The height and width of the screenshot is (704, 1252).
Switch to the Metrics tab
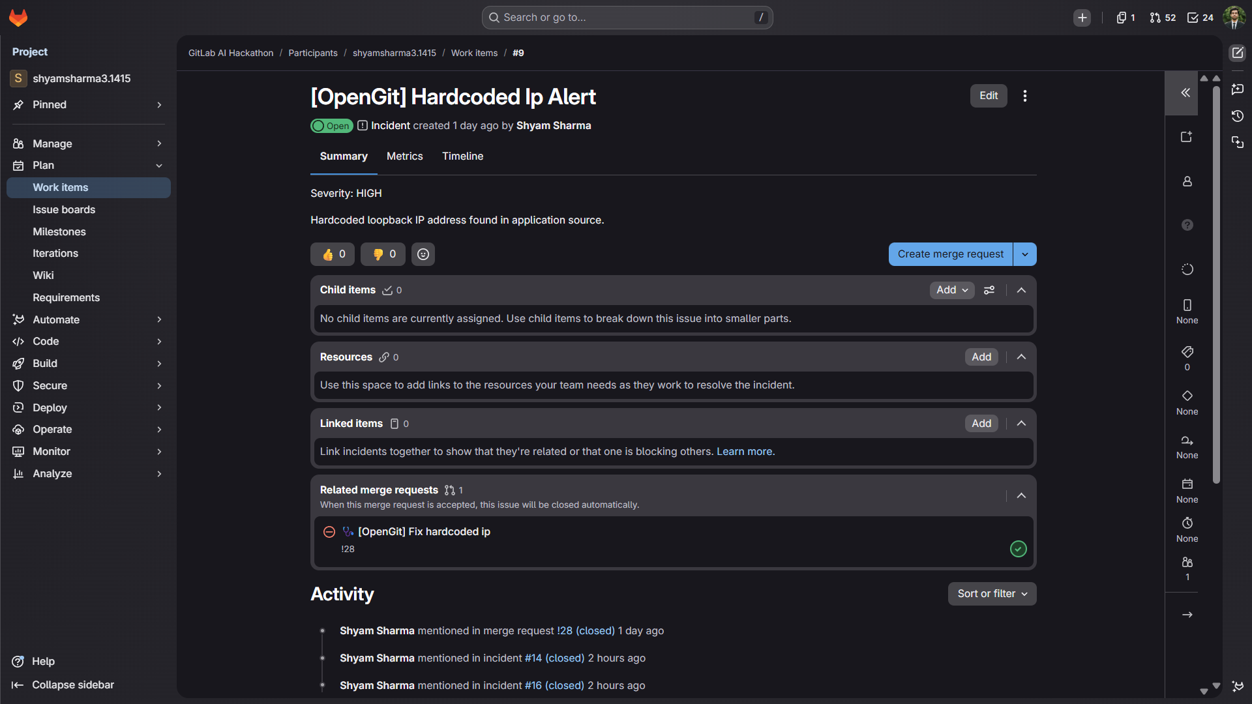[x=404, y=156]
